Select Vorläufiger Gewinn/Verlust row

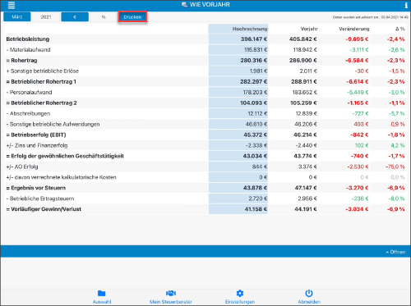205,209
